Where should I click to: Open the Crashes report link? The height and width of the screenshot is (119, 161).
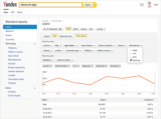[x=12, y=92]
